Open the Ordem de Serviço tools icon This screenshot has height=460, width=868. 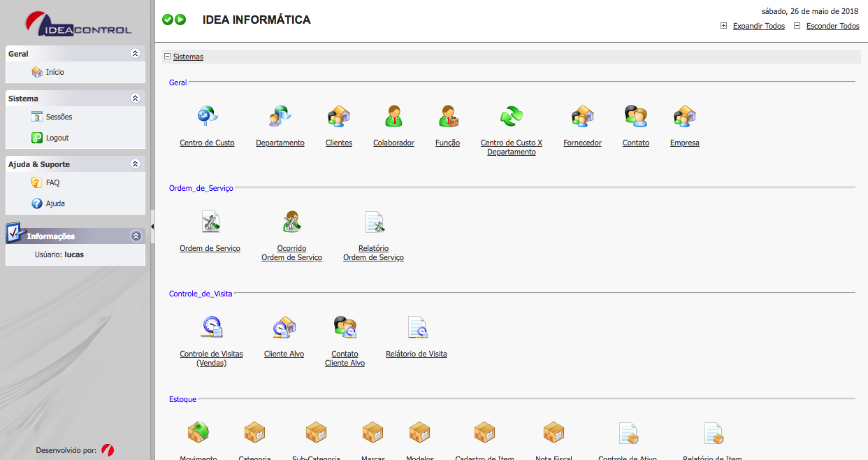click(210, 222)
